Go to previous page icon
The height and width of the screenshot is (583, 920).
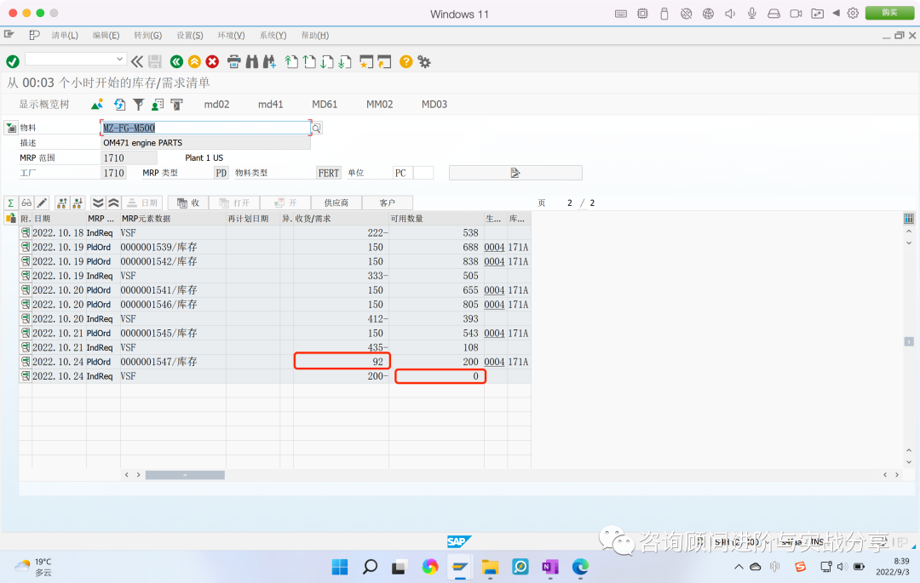(309, 61)
